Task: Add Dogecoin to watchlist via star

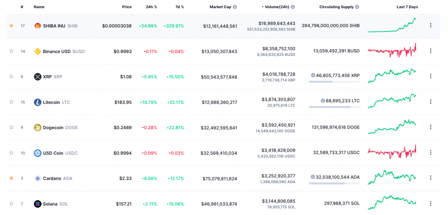Action: coord(11,127)
